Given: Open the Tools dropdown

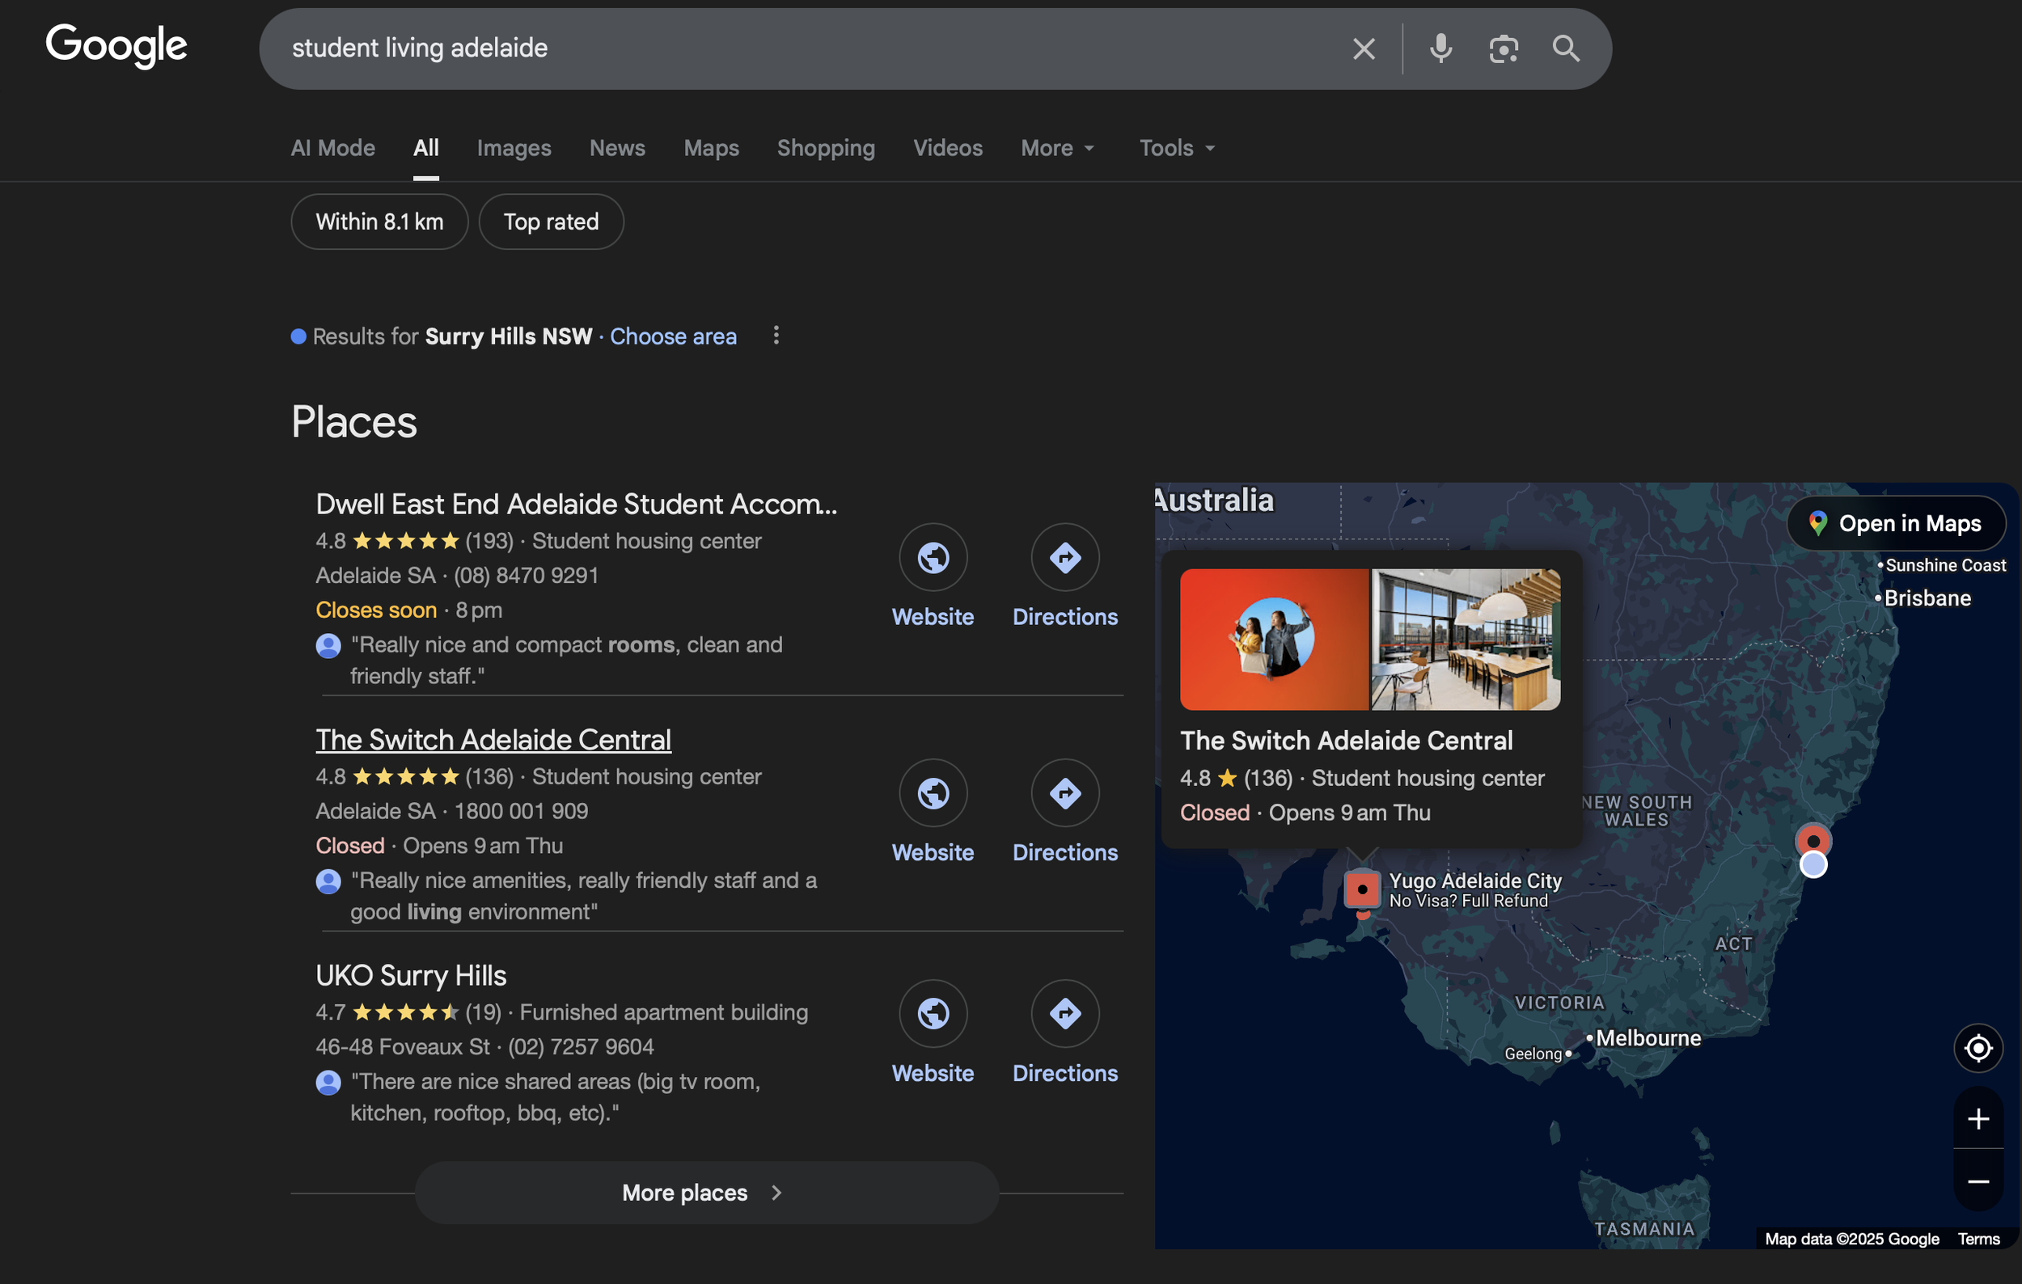Looking at the screenshot, I should coord(1177,149).
